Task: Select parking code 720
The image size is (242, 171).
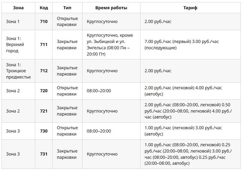Action: point(44,91)
